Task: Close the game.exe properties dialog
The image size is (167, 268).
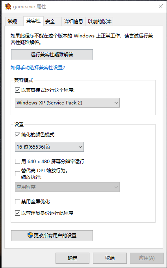Action: click(x=161, y=6)
